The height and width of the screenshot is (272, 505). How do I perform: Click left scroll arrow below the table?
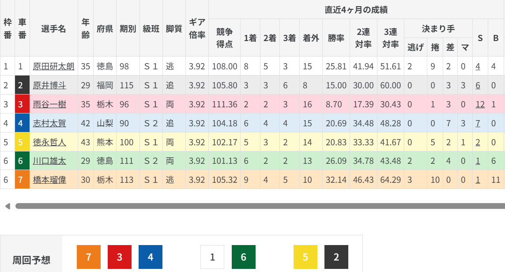point(7,206)
